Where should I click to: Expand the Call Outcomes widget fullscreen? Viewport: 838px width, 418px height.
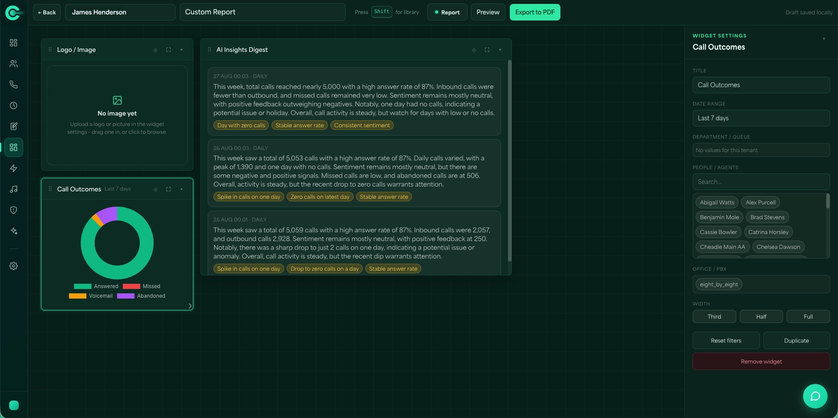coord(168,189)
